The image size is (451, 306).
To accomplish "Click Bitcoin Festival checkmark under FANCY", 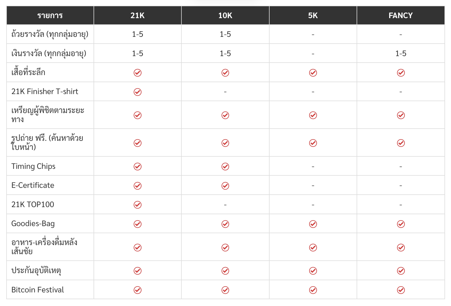I will pyautogui.click(x=401, y=290).
